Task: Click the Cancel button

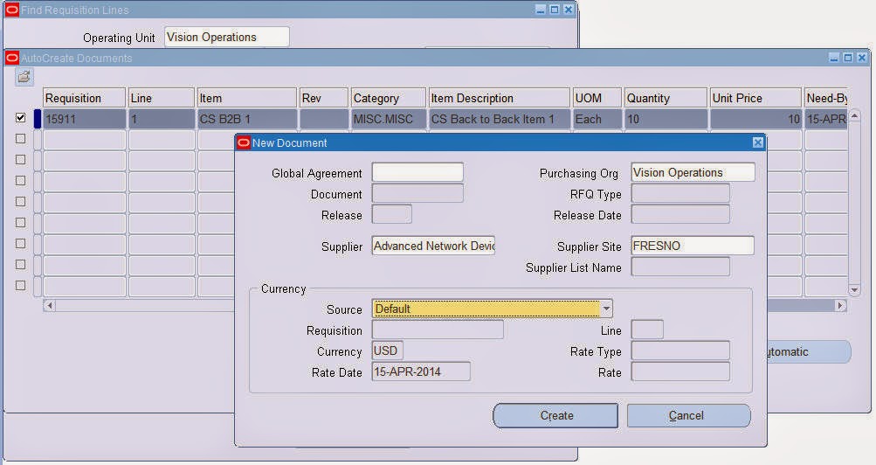Action: click(x=688, y=416)
